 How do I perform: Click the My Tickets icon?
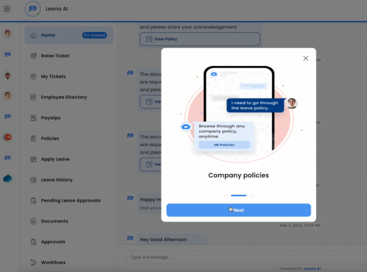[34, 76]
